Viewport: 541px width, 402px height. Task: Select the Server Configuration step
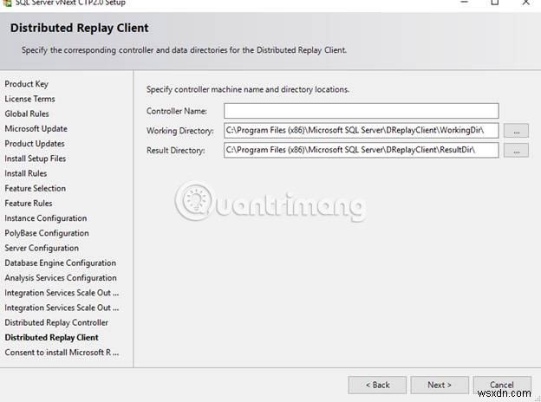pos(42,248)
